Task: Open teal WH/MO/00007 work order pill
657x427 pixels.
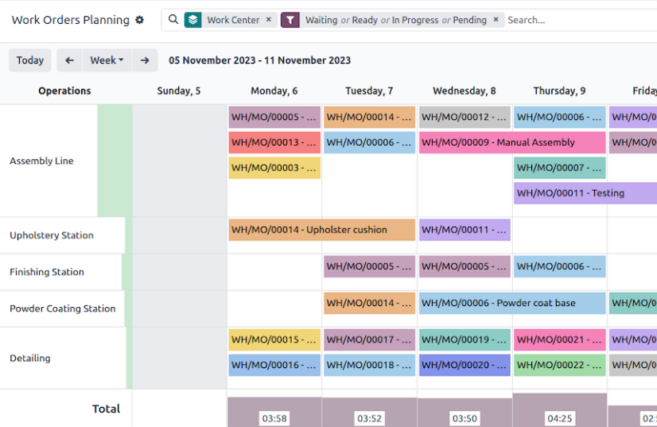Action: click(560, 168)
